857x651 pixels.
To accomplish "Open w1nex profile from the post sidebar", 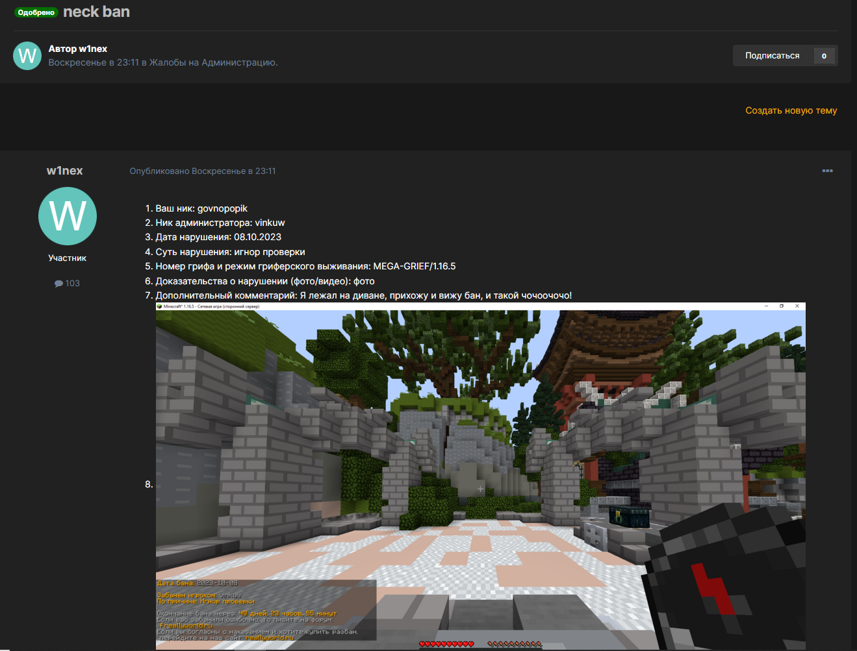I will pyautogui.click(x=65, y=171).
